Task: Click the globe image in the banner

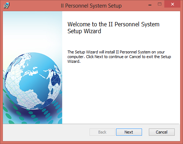Action: click(x=33, y=81)
